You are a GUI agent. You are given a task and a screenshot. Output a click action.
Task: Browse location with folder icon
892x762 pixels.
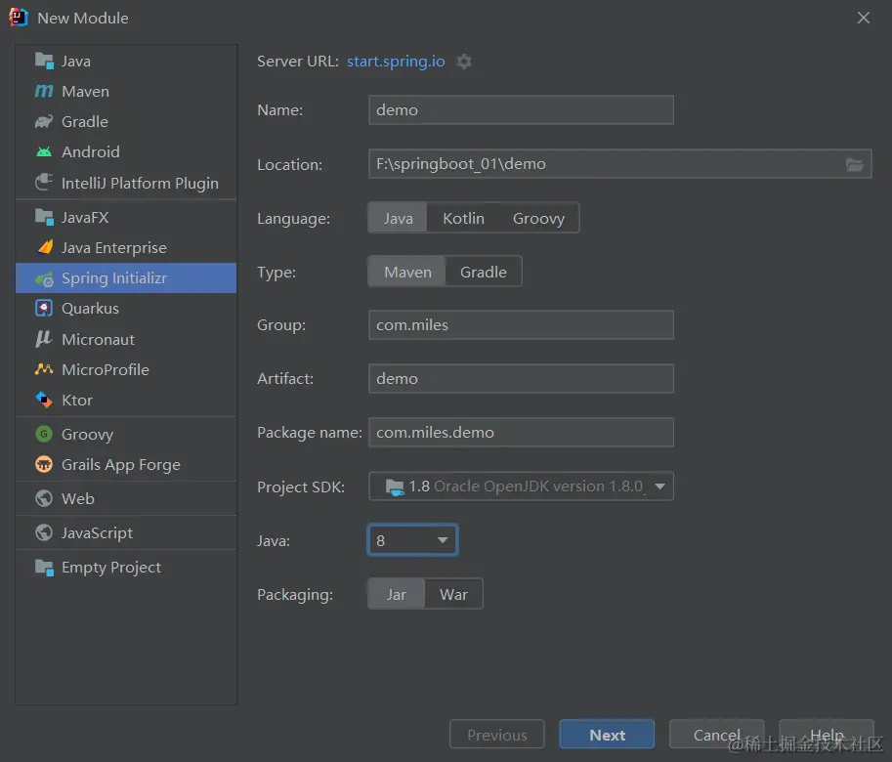point(855,164)
